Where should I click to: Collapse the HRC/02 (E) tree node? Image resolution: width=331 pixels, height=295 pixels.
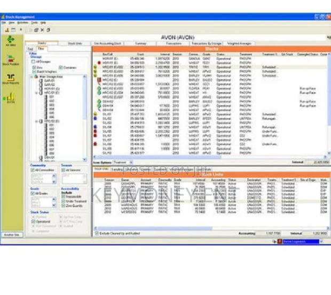[36, 121]
